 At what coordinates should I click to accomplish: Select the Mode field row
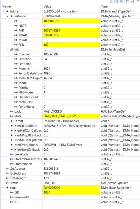click(70, 83)
